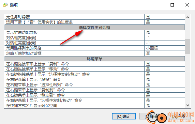Click the -1 value of 对话框高度
The width and height of the screenshot is (195, 124).
(165, 43)
